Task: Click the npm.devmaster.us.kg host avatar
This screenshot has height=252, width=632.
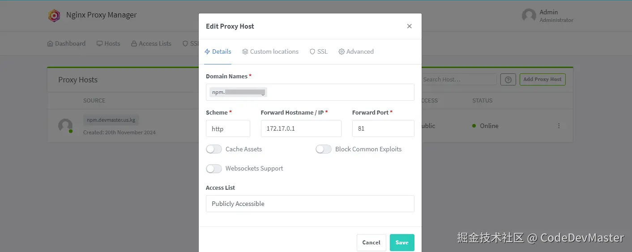Action: coord(65,126)
